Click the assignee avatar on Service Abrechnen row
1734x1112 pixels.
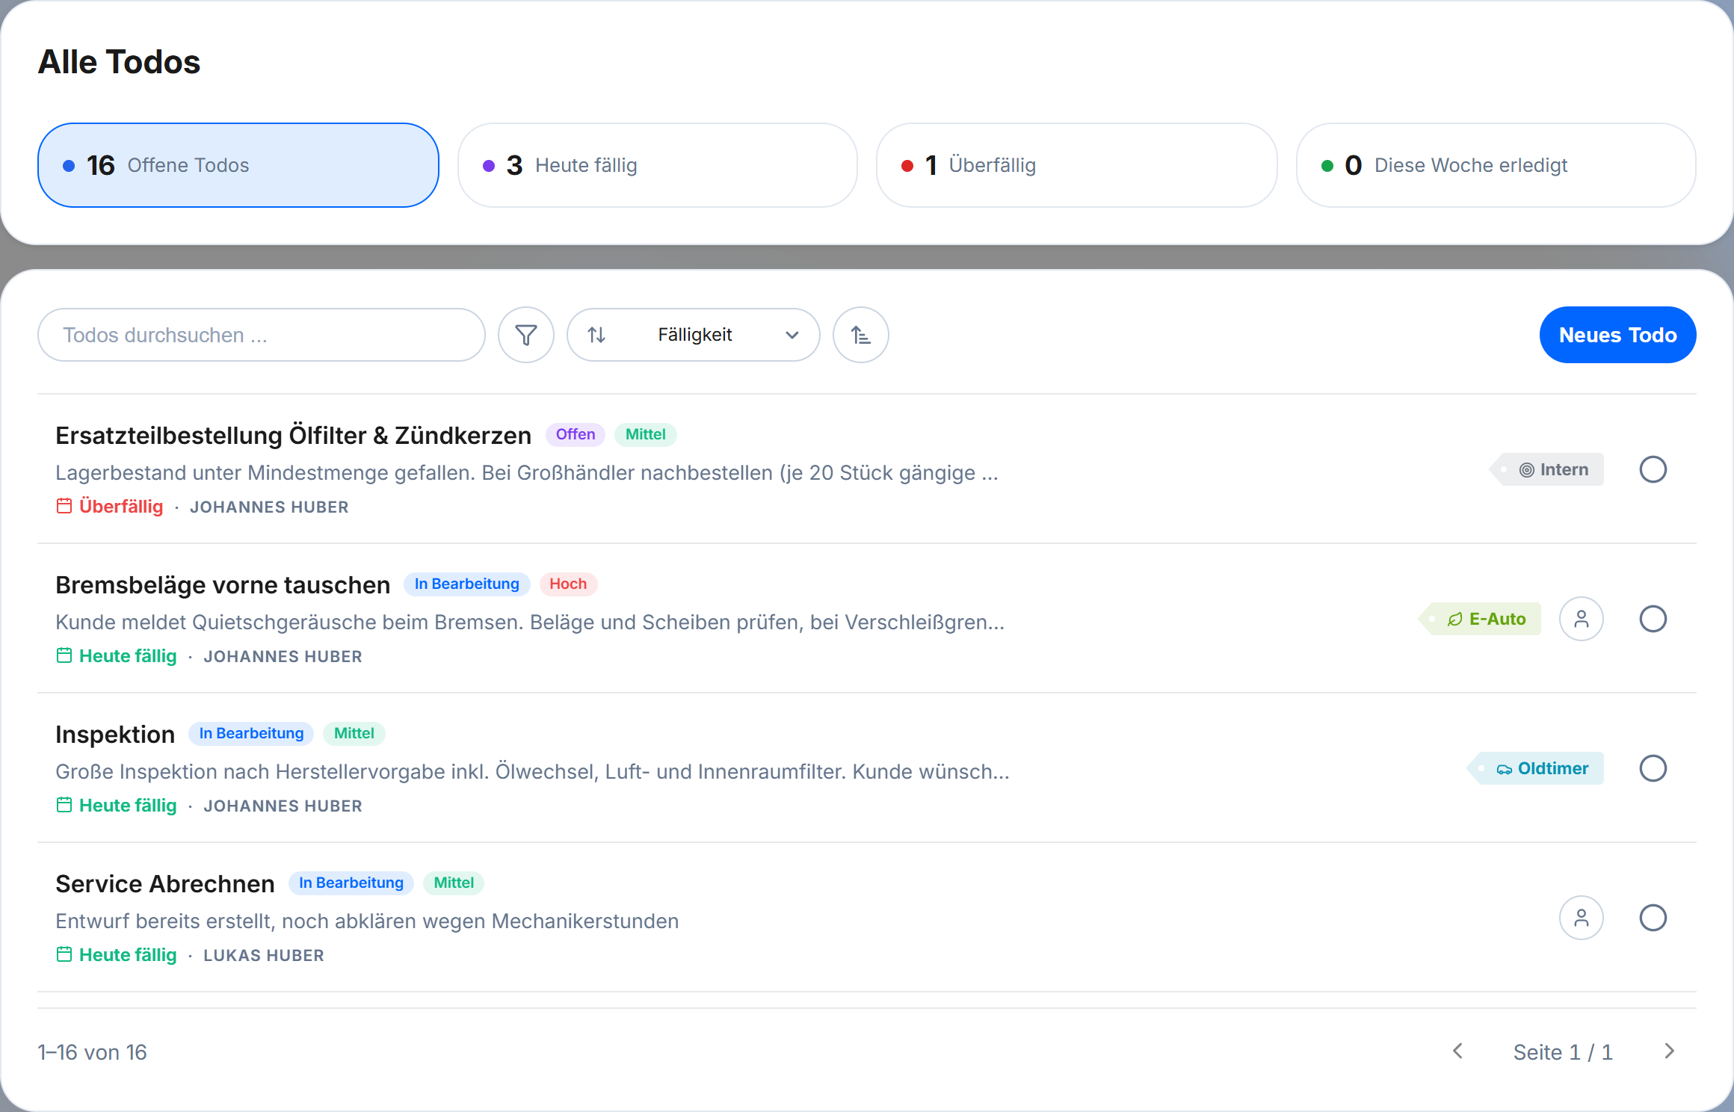[1582, 918]
